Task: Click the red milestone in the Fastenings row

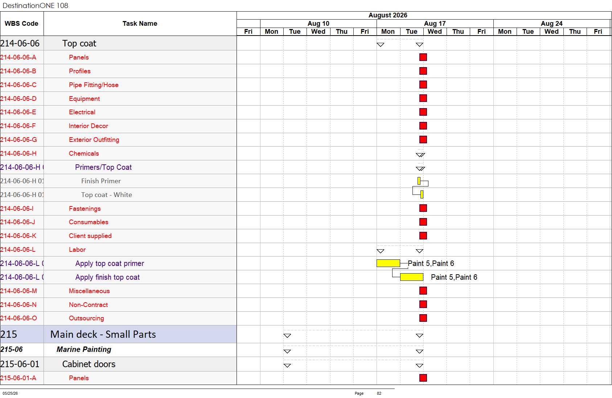Action: (423, 208)
